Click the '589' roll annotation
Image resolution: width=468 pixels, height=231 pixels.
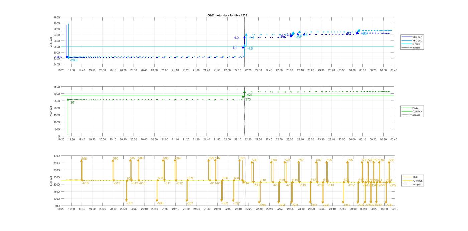(x=141, y=158)
